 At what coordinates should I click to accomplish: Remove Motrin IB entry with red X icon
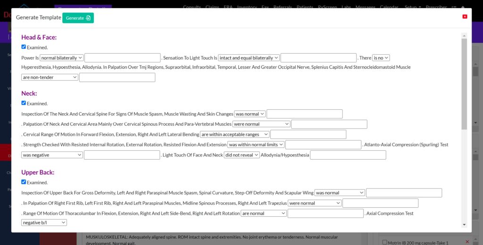(467, 242)
